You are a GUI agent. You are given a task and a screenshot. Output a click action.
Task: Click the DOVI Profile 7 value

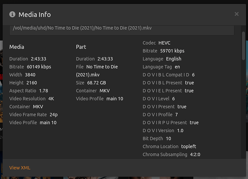(x=176, y=115)
